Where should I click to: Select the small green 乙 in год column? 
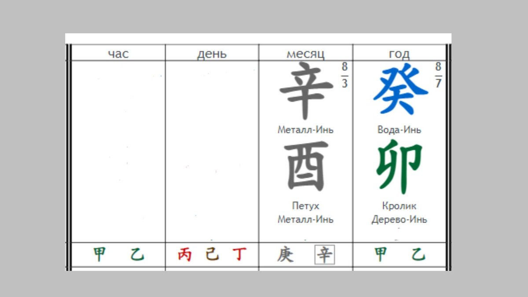[418, 254]
